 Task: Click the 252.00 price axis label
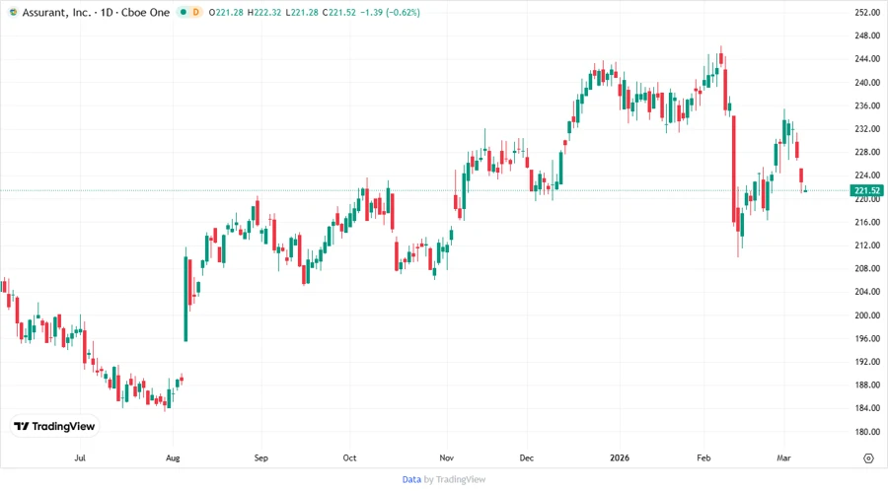pyautogui.click(x=867, y=13)
